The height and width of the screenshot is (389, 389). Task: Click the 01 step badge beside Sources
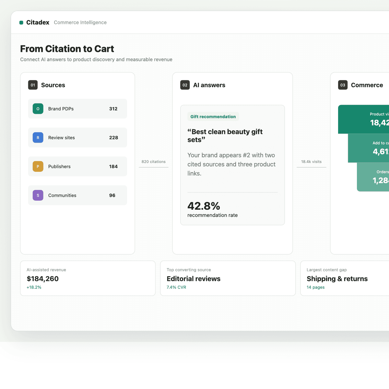tap(33, 85)
